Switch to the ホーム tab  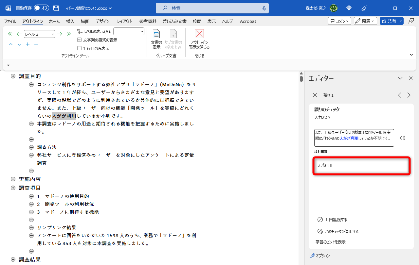pyautogui.click(x=54, y=21)
